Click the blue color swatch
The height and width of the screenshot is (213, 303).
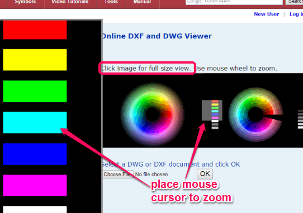(35, 154)
